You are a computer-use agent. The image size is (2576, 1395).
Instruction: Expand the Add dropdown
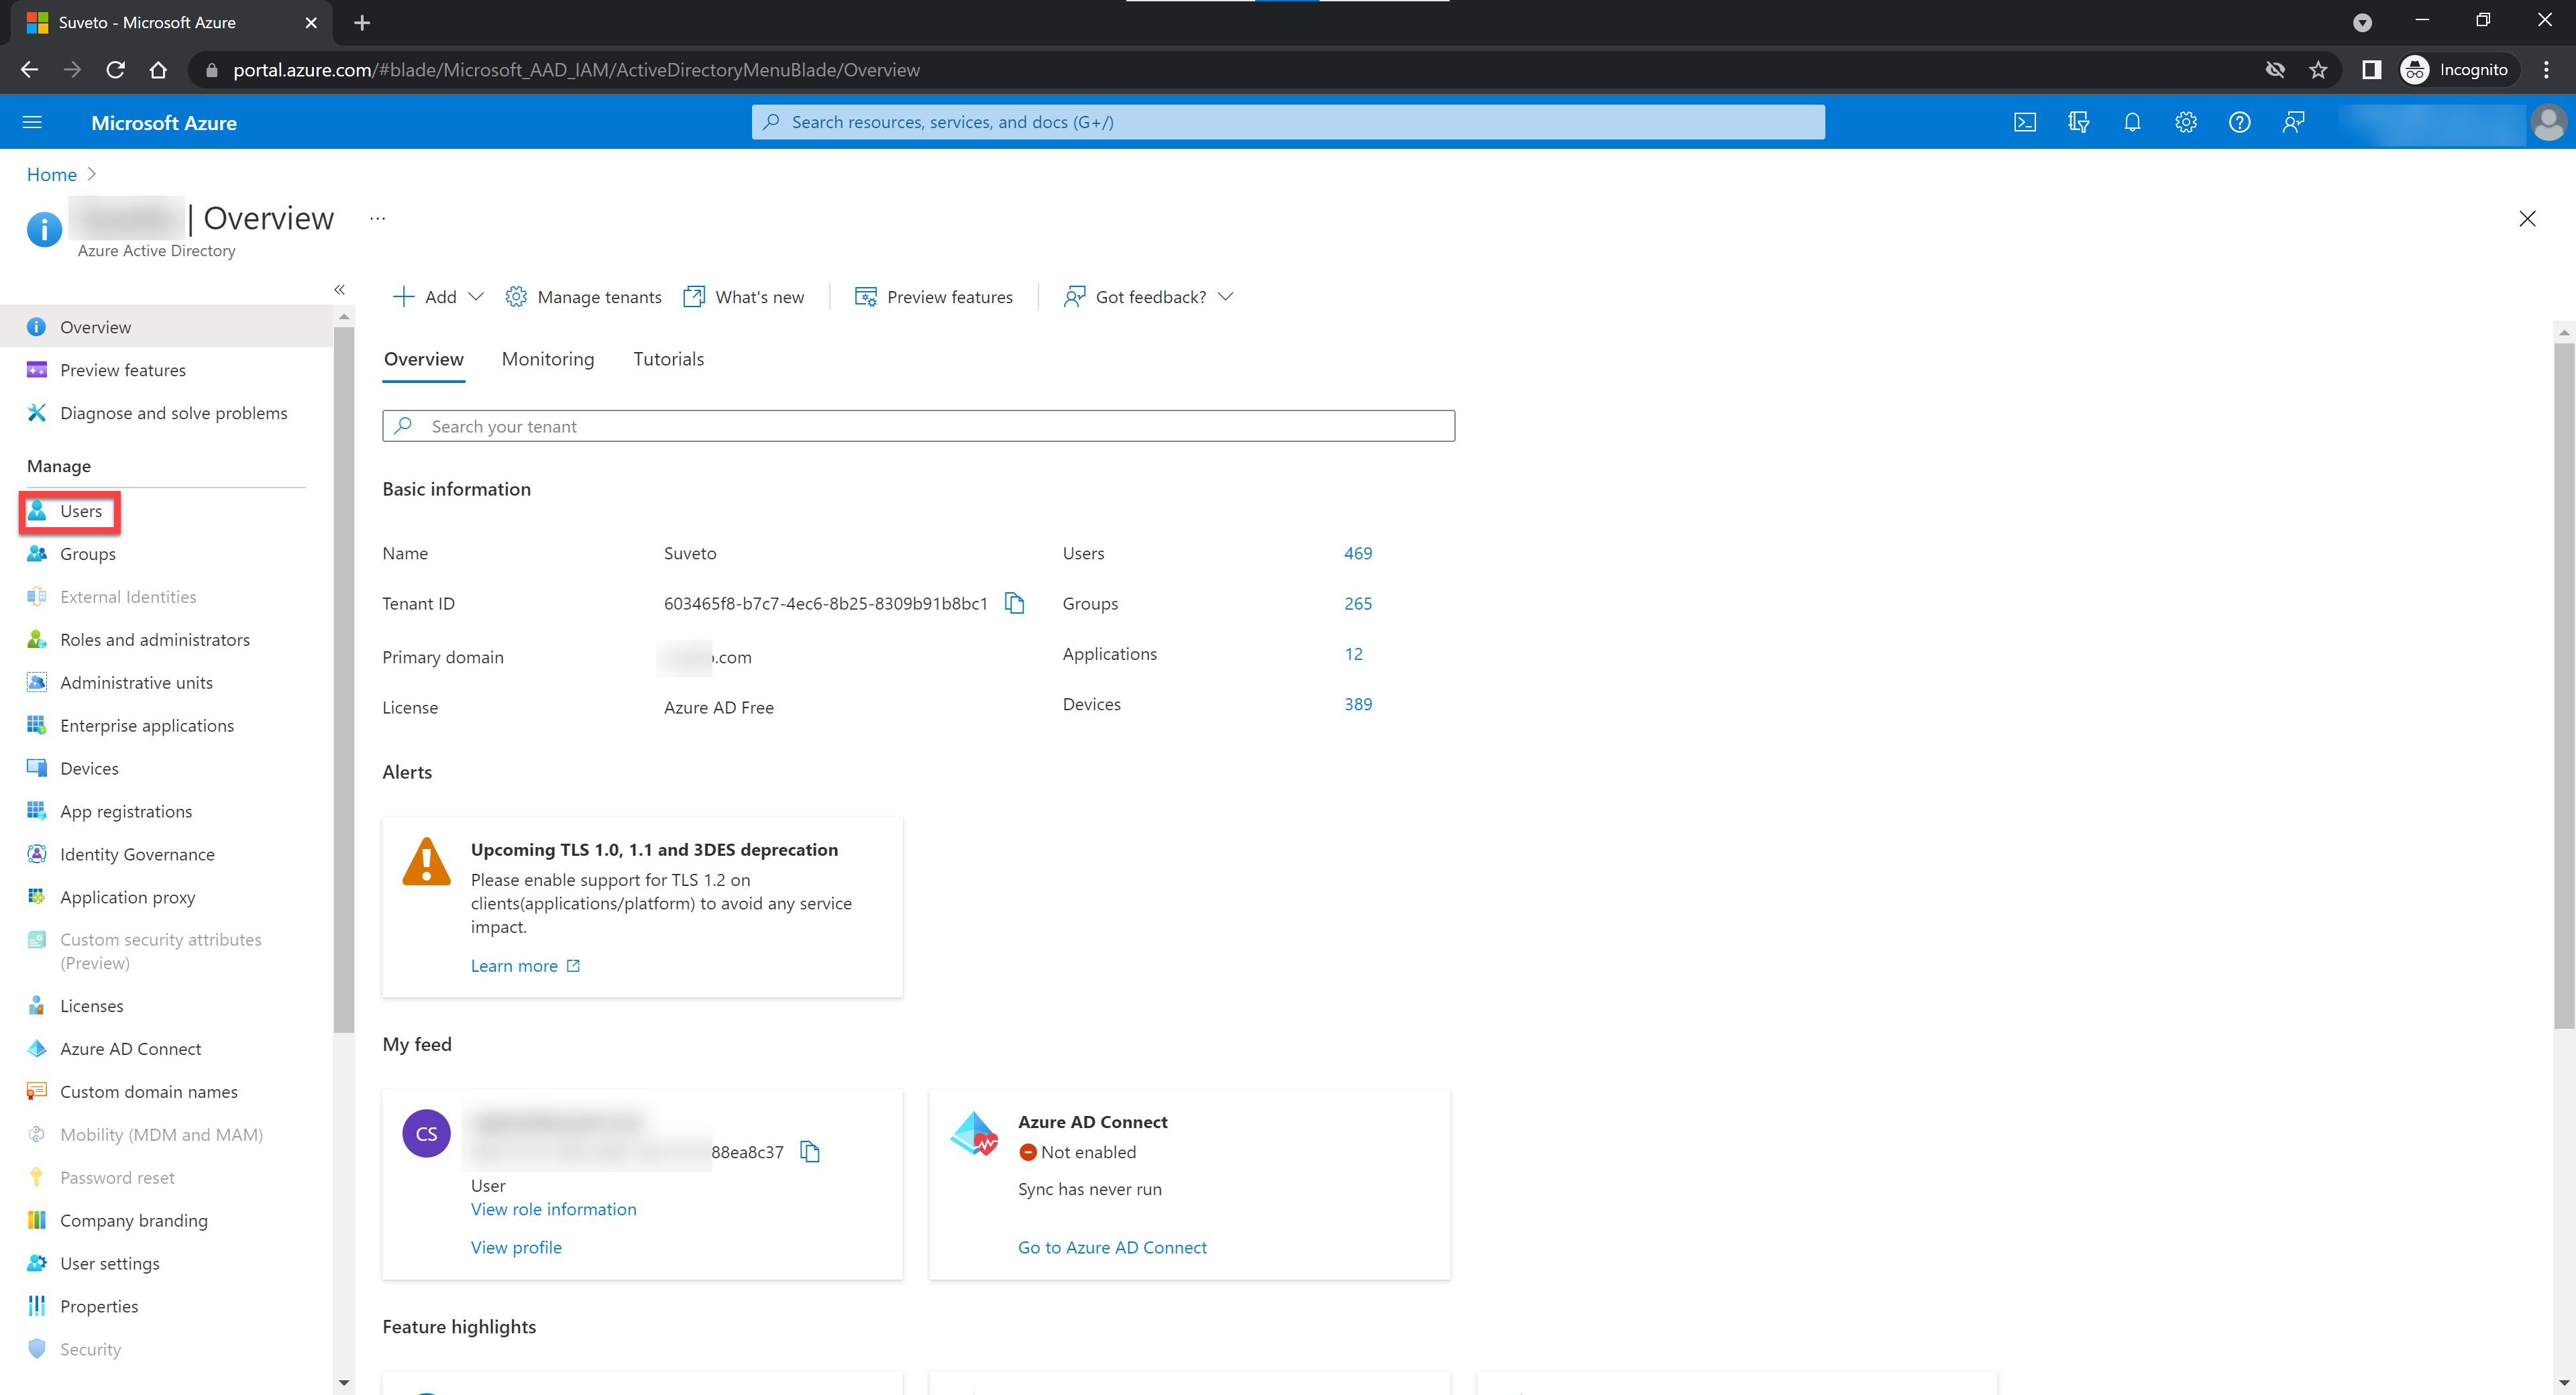click(439, 297)
